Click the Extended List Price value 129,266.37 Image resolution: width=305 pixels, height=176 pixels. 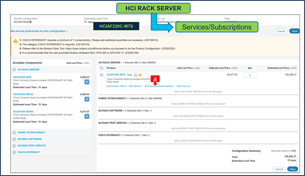[290, 75]
